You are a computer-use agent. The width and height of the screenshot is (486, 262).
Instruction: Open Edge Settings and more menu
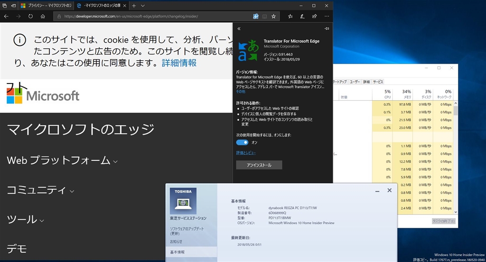click(327, 16)
